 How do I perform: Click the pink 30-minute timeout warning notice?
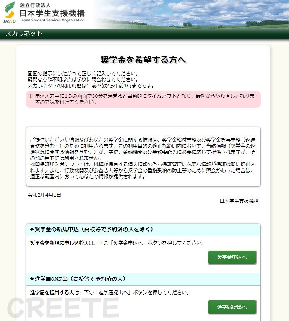tap(143, 99)
